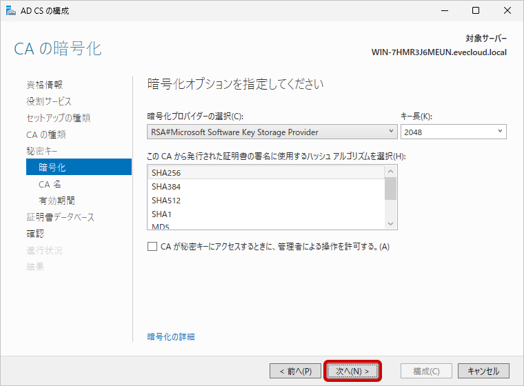This screenshot has width=524, height=386.
Task: Open the 暗号化の詳細 link
Action: tap(171, 336)
